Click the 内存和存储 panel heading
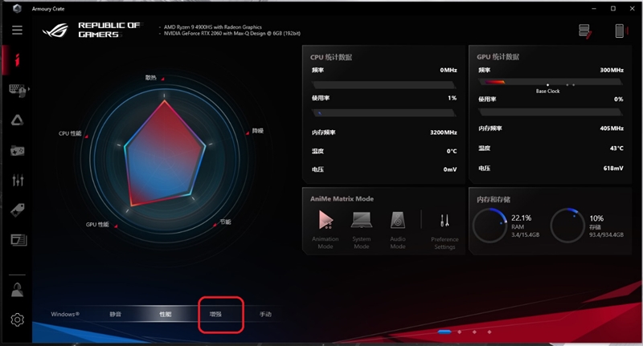The height and width of the screenshot is (346, 643). tap(494, 199)
